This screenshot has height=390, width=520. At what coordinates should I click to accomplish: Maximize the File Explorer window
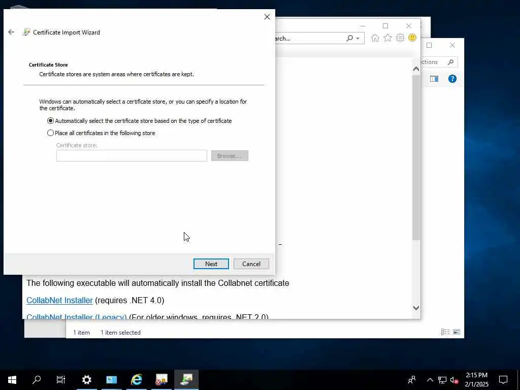[429, 45]
